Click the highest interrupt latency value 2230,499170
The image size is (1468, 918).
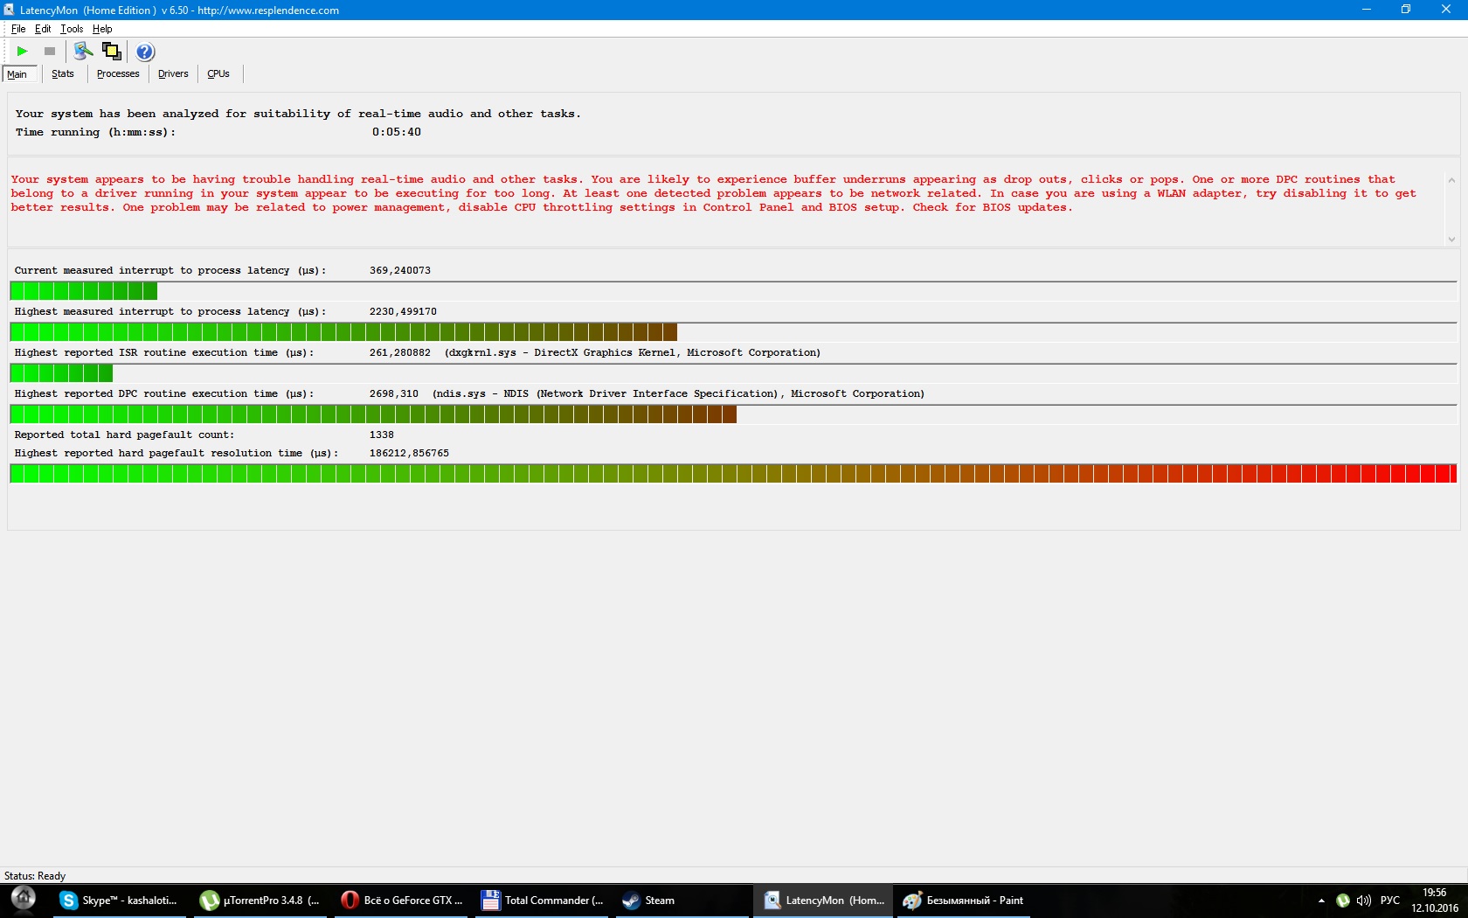click(403, 311)
